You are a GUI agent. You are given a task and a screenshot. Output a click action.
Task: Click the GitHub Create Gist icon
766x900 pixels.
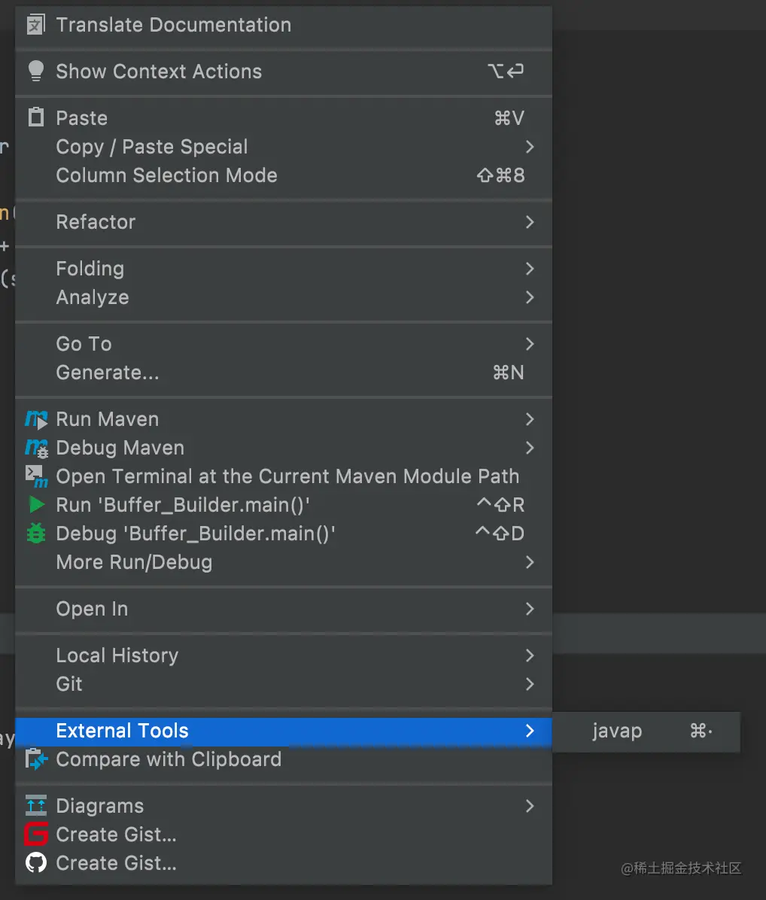(36, 863)
